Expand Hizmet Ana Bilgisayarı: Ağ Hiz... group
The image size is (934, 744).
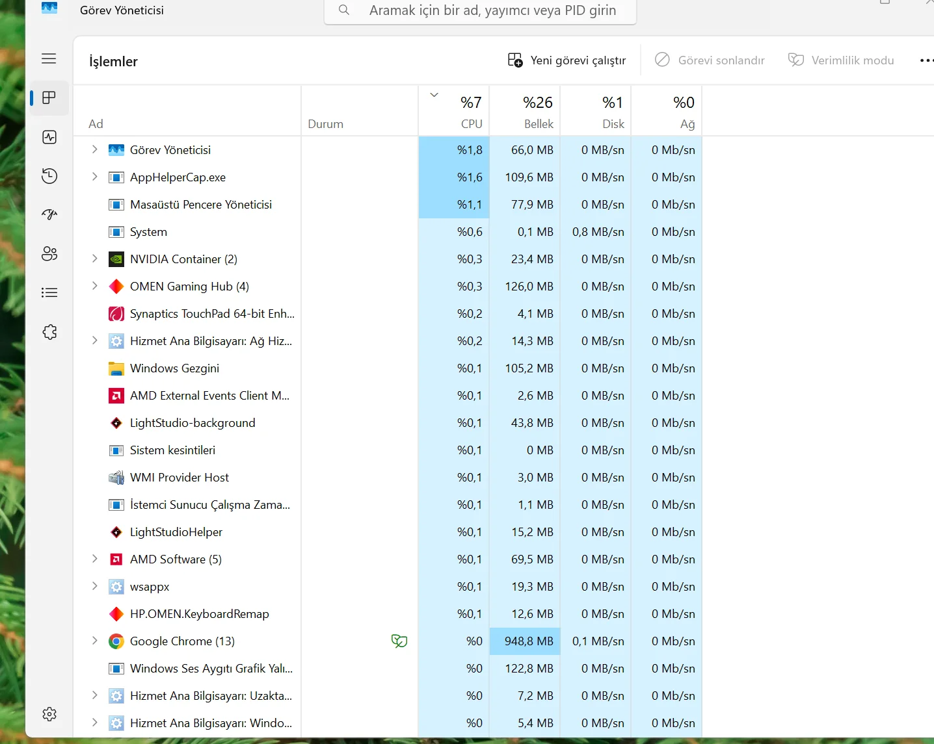click(94, 340)
